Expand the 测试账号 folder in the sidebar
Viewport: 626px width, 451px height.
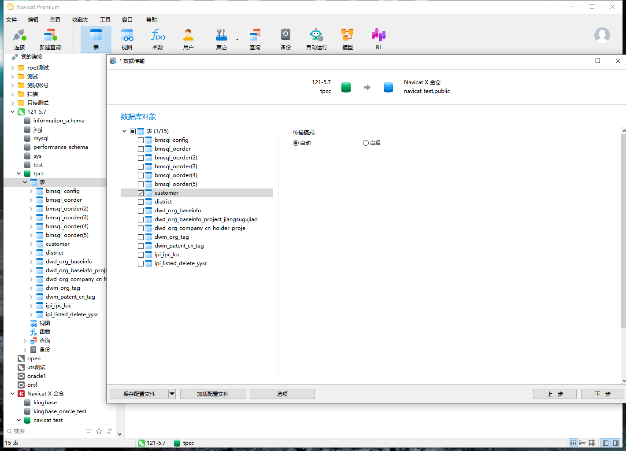(12, 85)
